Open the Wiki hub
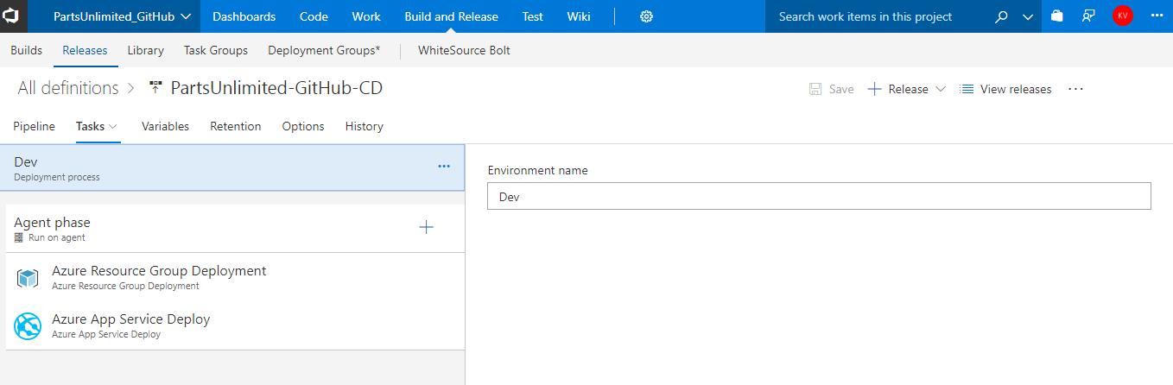Image resolution: width=1173 pixels, height=385 pixels. tap(579, 16)
